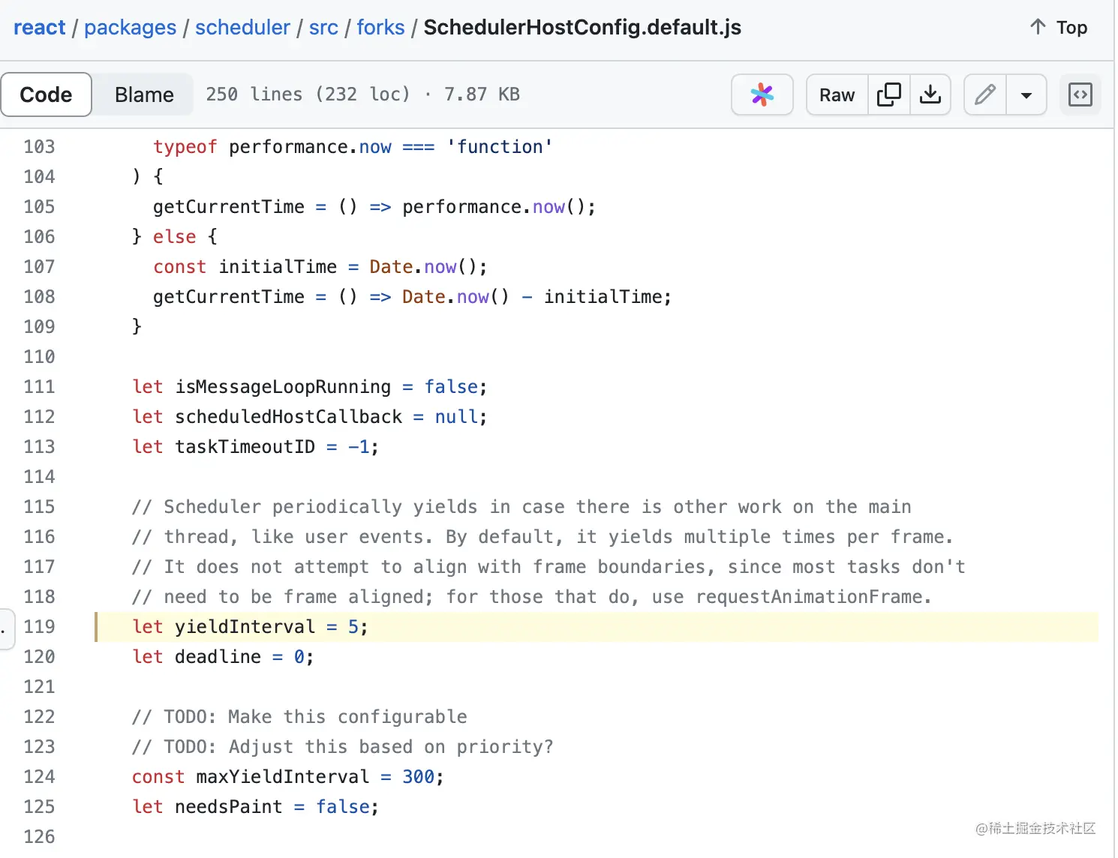Copy raw file contents icon
The image size is (1118, 858).
click(888, 94)
